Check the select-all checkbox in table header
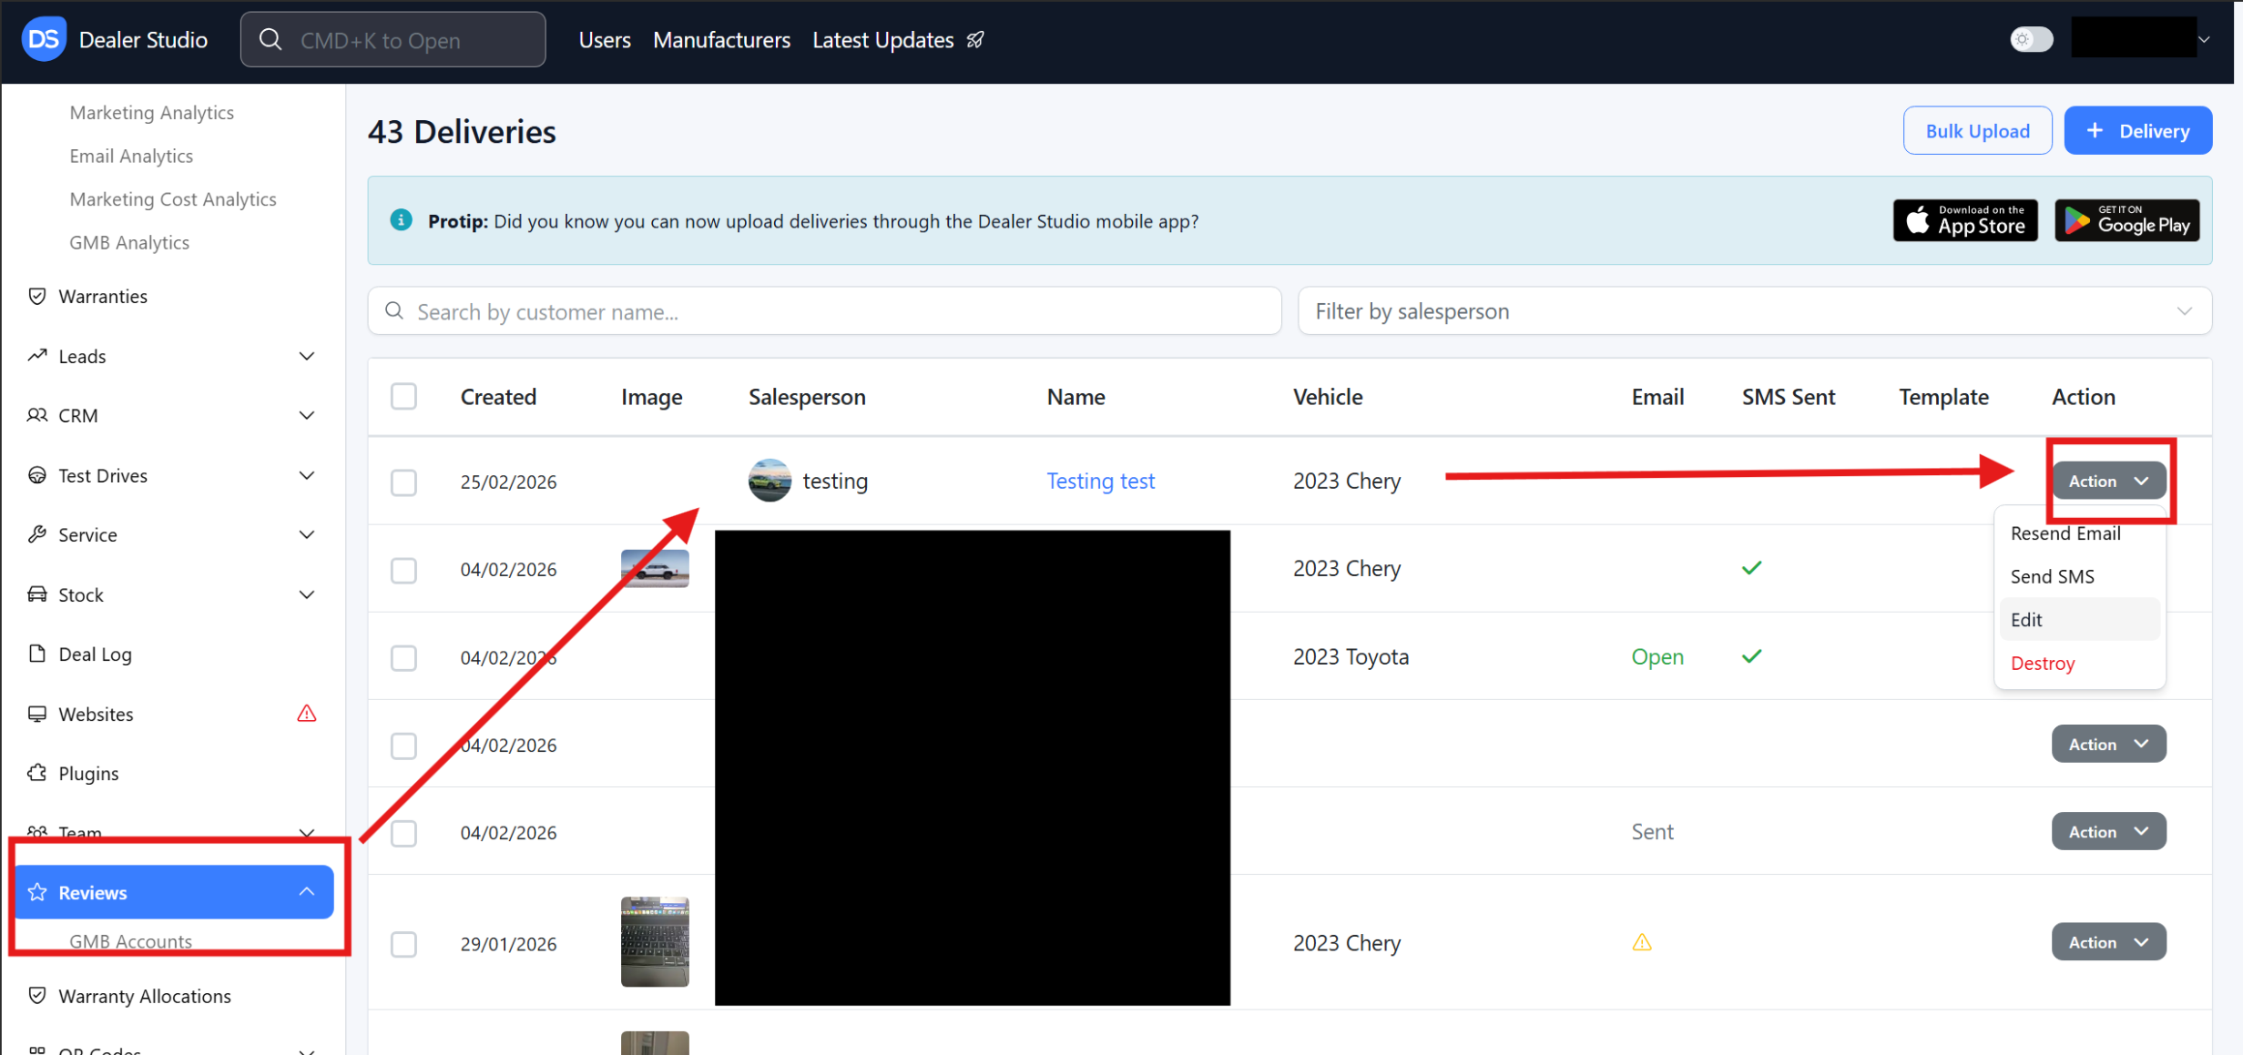2243x1055 pixels. 403,397
